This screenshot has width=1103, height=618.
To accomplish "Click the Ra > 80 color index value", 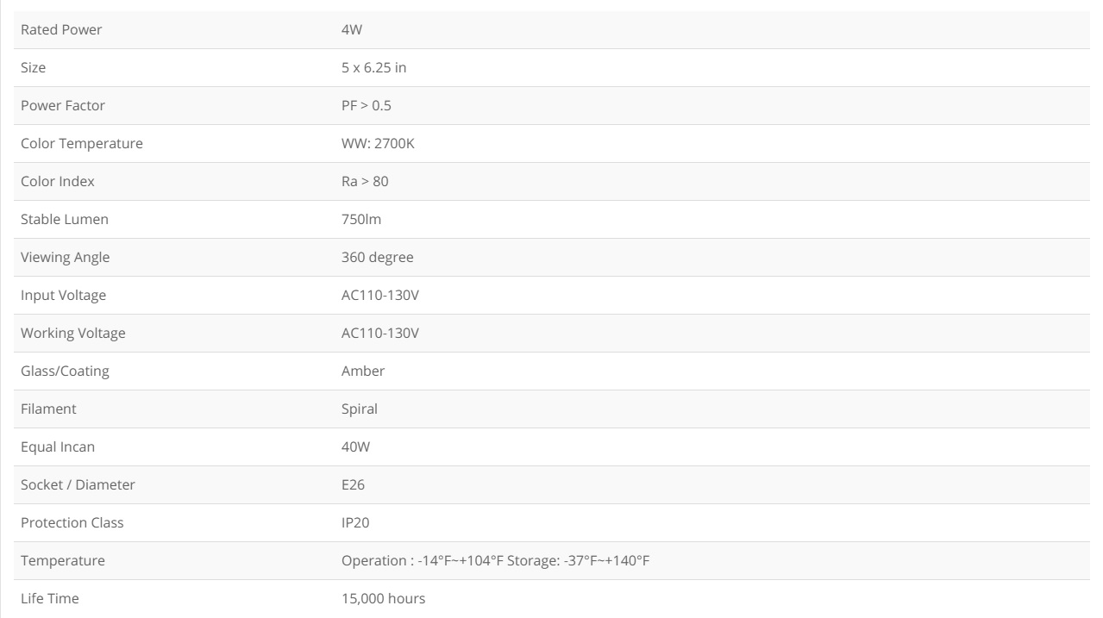I will [365, 182].
